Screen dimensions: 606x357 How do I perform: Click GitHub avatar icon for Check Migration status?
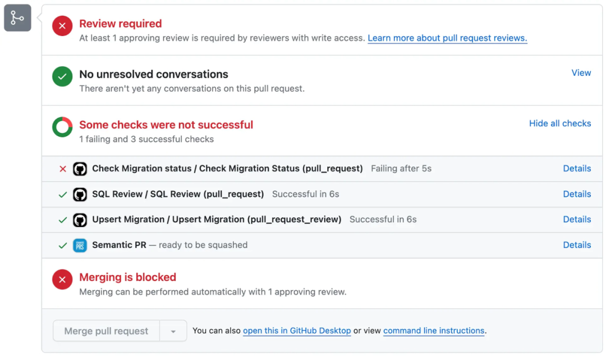click(80, 169)
